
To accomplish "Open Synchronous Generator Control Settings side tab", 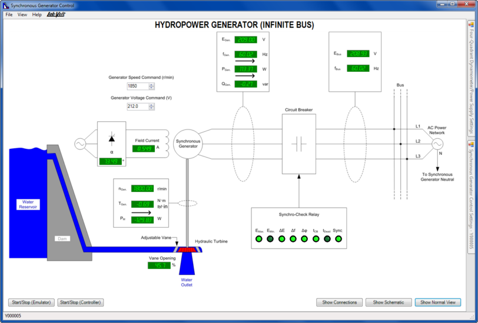I will [x=472, y=197].
